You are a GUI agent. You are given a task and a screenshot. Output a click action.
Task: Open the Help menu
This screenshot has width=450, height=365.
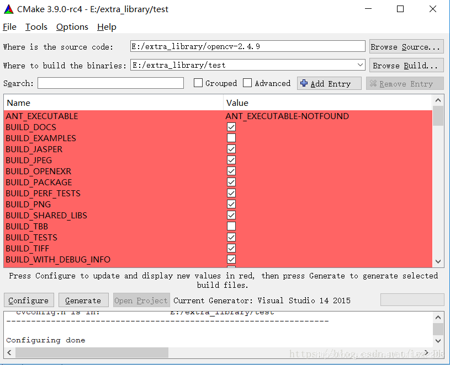[107, 27]
